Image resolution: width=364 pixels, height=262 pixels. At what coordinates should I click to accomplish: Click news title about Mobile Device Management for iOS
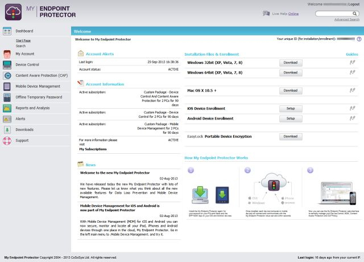pos(120,208)
